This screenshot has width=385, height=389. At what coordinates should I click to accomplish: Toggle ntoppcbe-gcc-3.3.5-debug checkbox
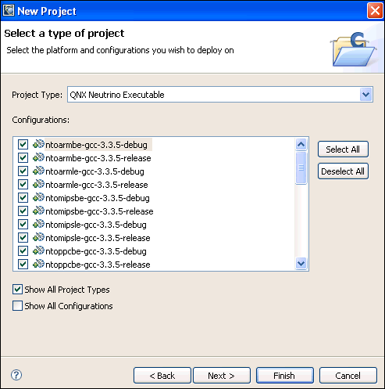[23, 250]
